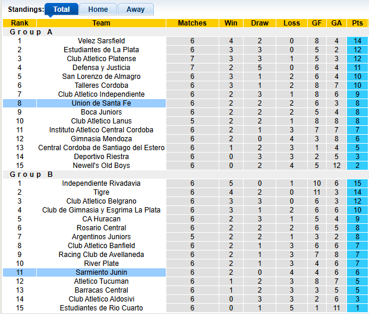369x314 pixels.
Task: Click the Rosario Central team name
Action: (x=101, y=228)
